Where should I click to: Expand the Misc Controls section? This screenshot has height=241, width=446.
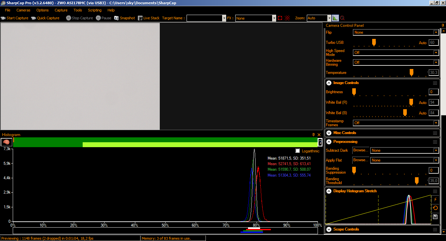tap(329, 133)
